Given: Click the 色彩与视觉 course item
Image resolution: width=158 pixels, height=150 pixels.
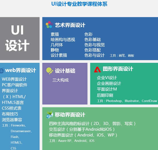Looking at the screenshot, I should coord(94,45).
